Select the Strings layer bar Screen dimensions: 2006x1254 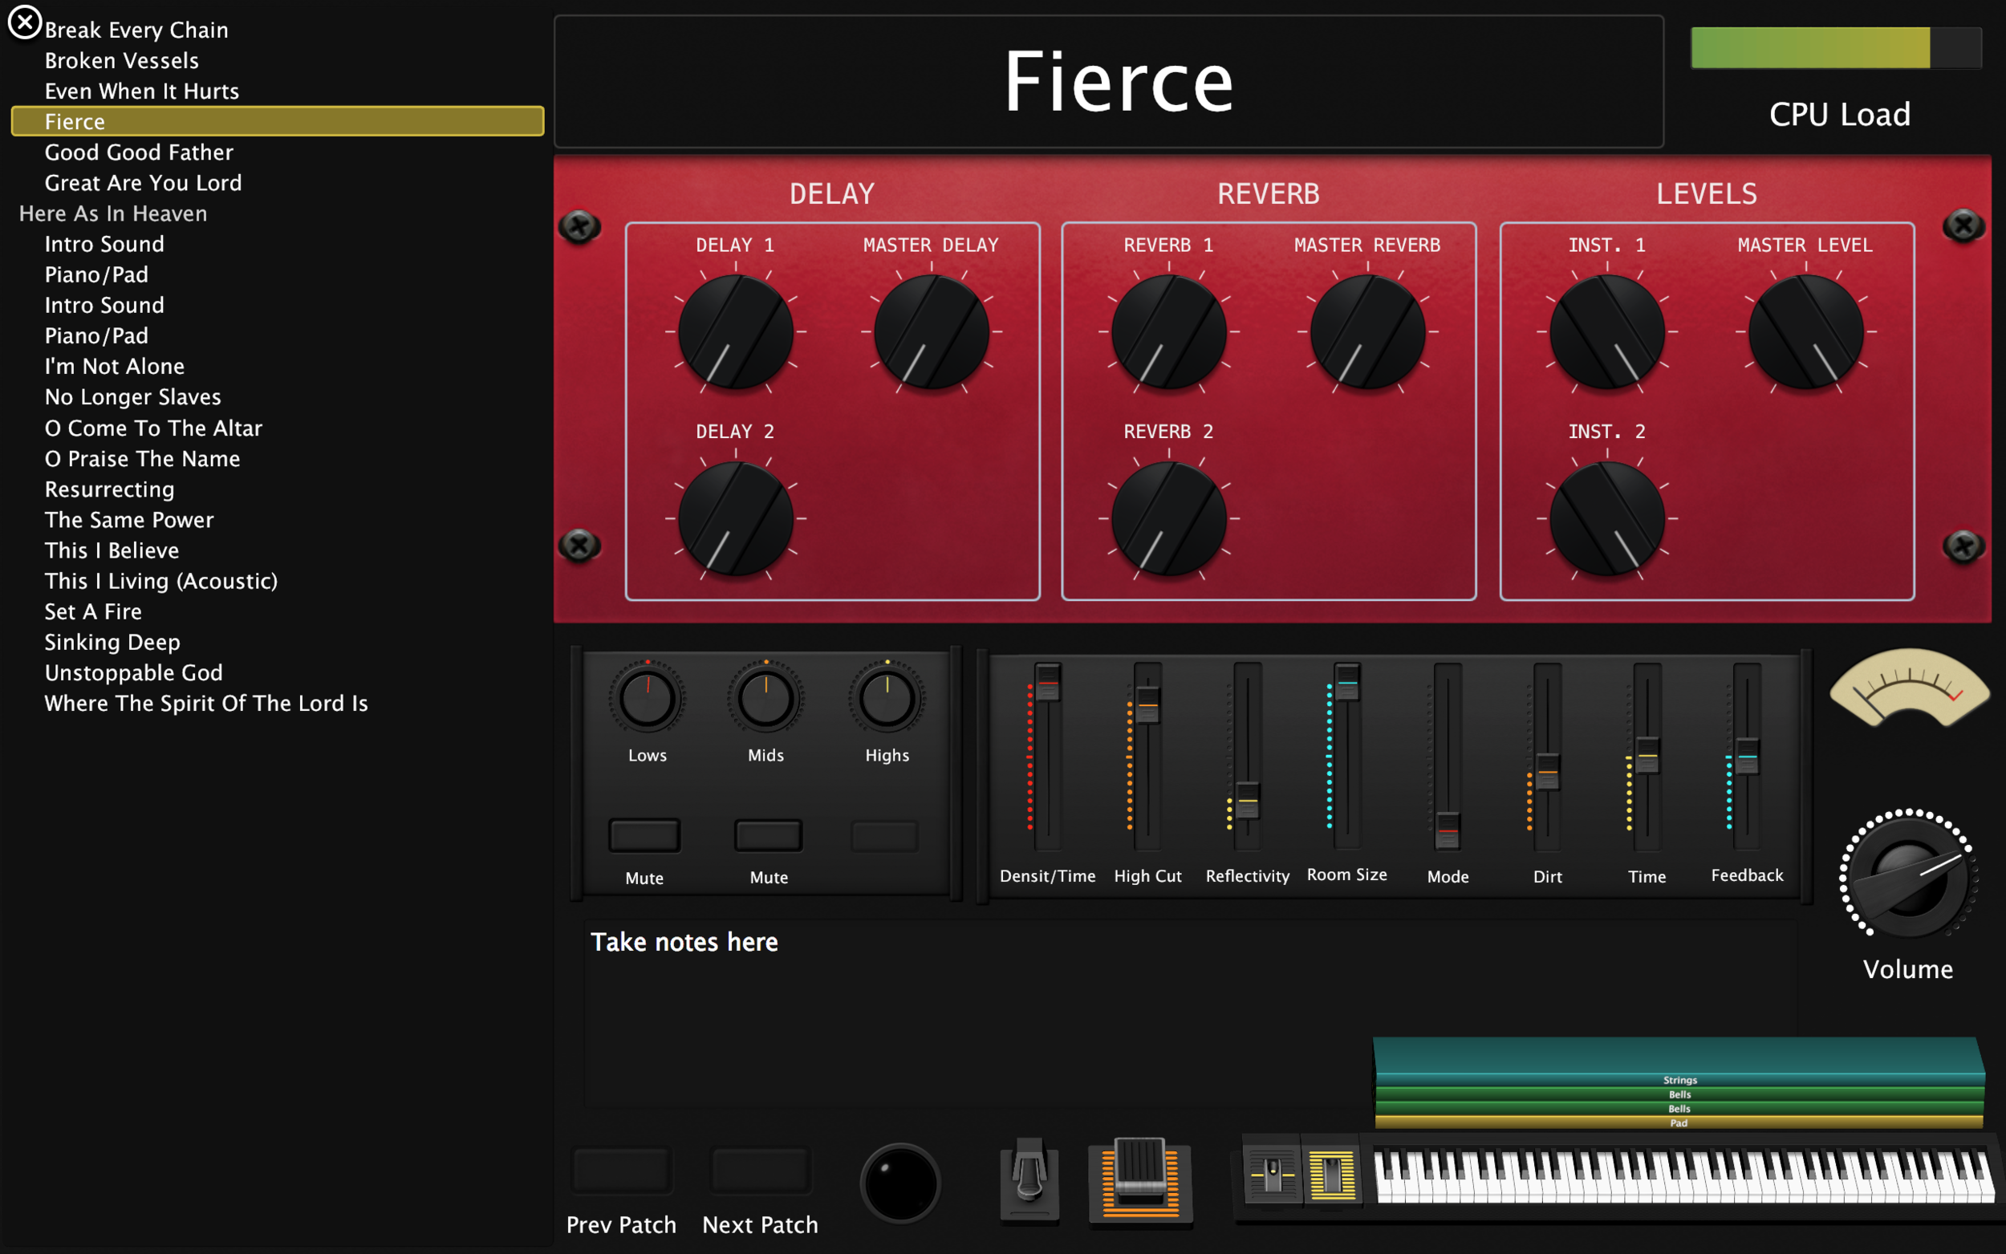[1679, 1080]
